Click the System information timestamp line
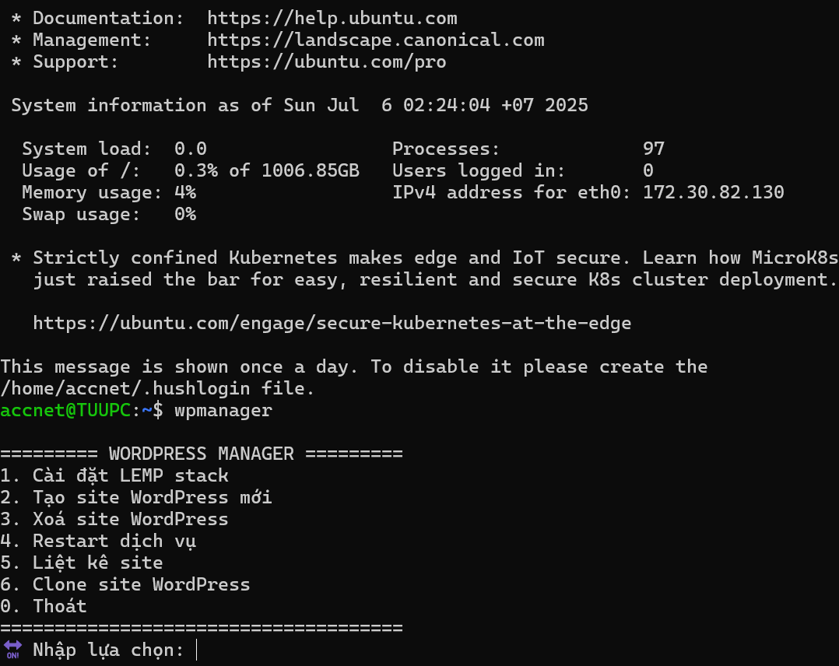This screenshot has width=839, height=666. (300, 105)
